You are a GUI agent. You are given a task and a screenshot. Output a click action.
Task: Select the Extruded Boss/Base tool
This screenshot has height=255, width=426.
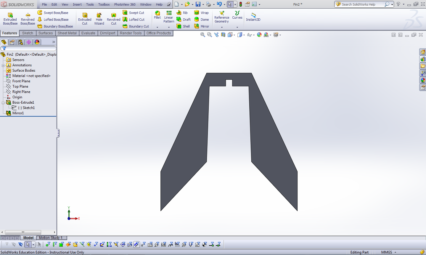(x=10, y=19)
